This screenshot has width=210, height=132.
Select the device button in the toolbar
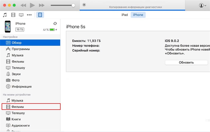(x=40, y=15)
